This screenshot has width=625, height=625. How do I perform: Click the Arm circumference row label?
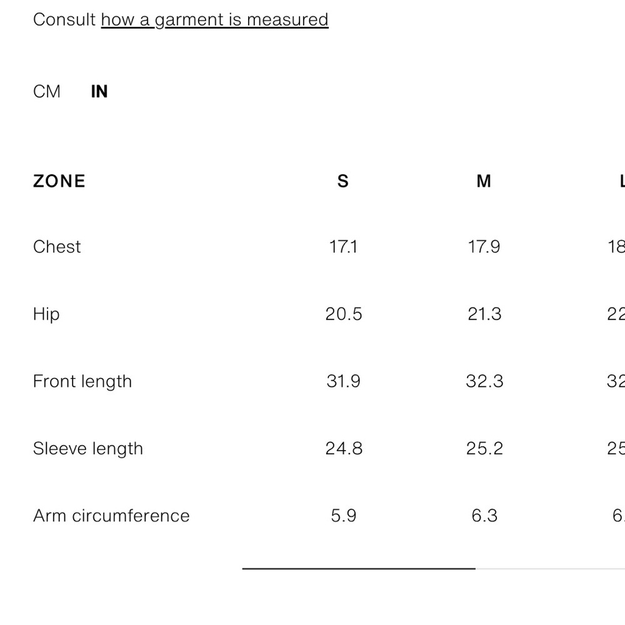(111, 516)
